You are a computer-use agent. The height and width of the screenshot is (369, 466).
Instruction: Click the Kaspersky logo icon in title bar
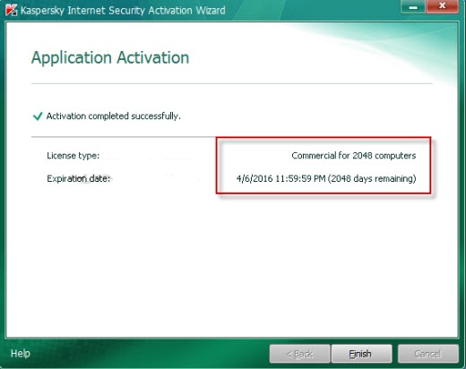(12, 11)
